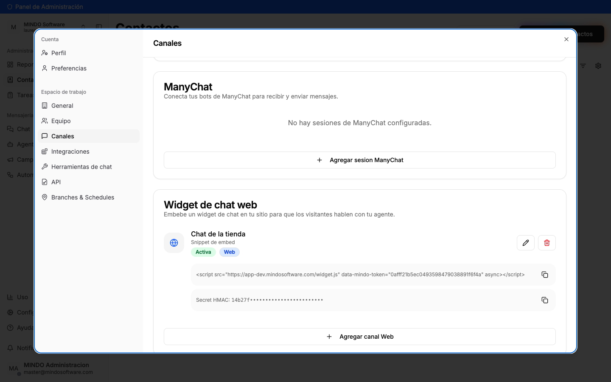Viewport: 611px width, 382px height.
Task: Open Integraciones section
Action: (x=89, y=152)
